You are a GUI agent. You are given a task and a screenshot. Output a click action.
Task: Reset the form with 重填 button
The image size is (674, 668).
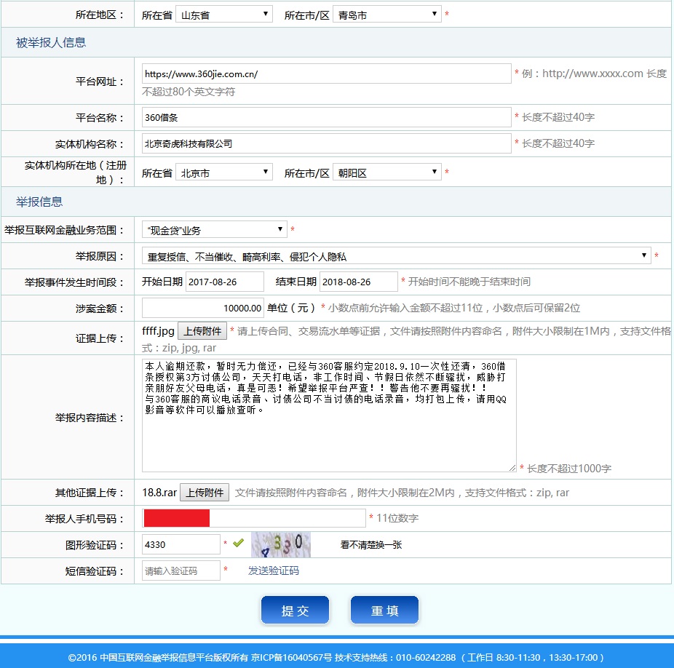pos(385,610)
